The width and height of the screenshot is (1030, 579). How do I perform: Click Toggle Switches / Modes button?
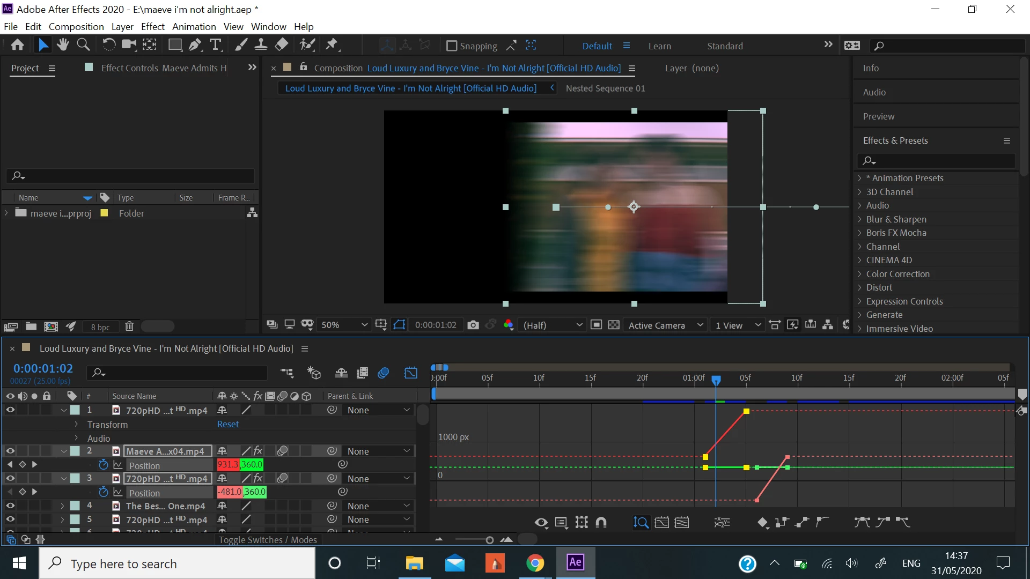268,540
